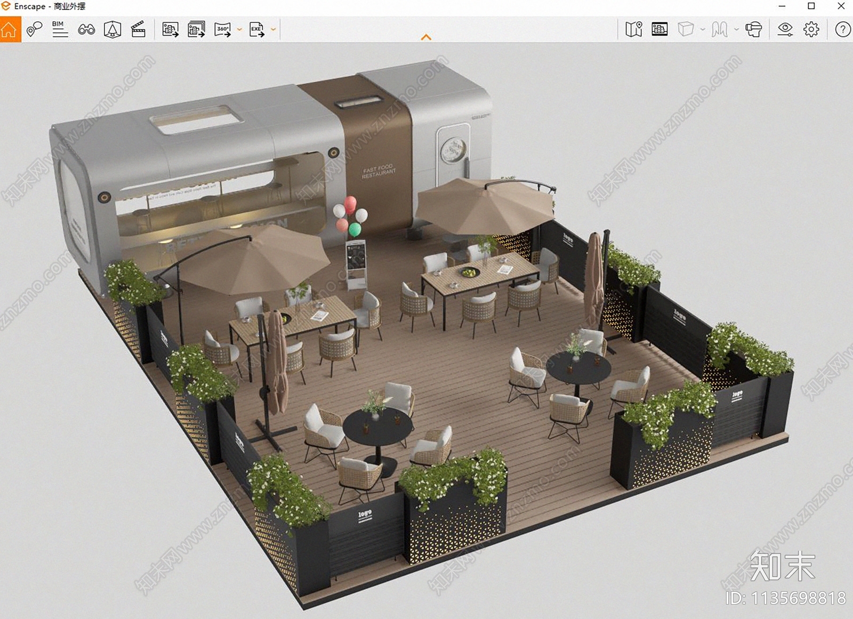Collapse the toolbar with the orange chevron

coord(426,37)
